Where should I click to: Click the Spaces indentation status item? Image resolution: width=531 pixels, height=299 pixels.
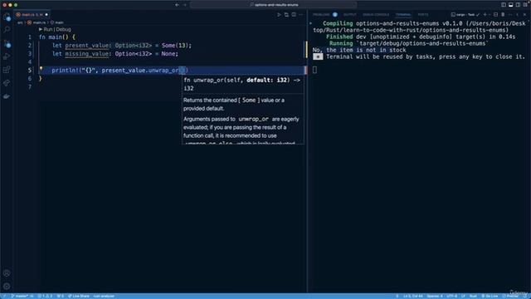point(435,296)
